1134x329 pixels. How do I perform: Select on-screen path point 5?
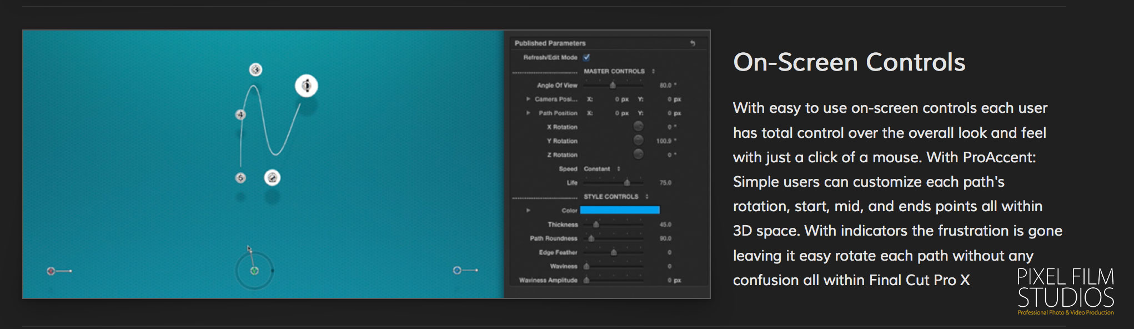[x=240, y=178]
